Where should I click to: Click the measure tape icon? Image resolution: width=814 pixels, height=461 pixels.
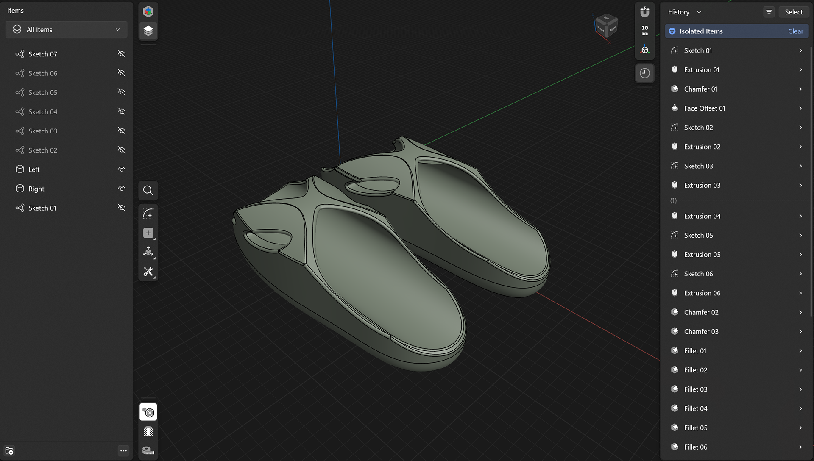pos(148,450)
